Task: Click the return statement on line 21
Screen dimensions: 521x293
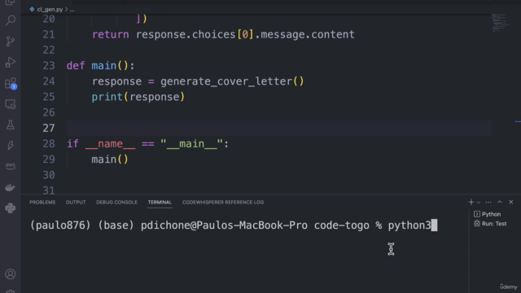Action: (223, 34)
